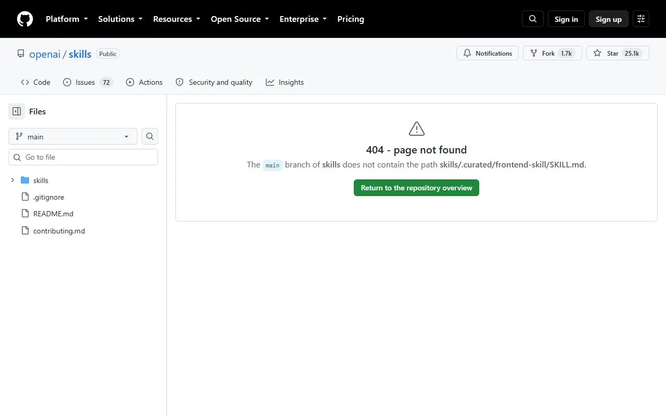Viewport: 666px width, 416px height.
Task: Click the skills folder icon
Action: pyautogui.click(x=25, y=180)
